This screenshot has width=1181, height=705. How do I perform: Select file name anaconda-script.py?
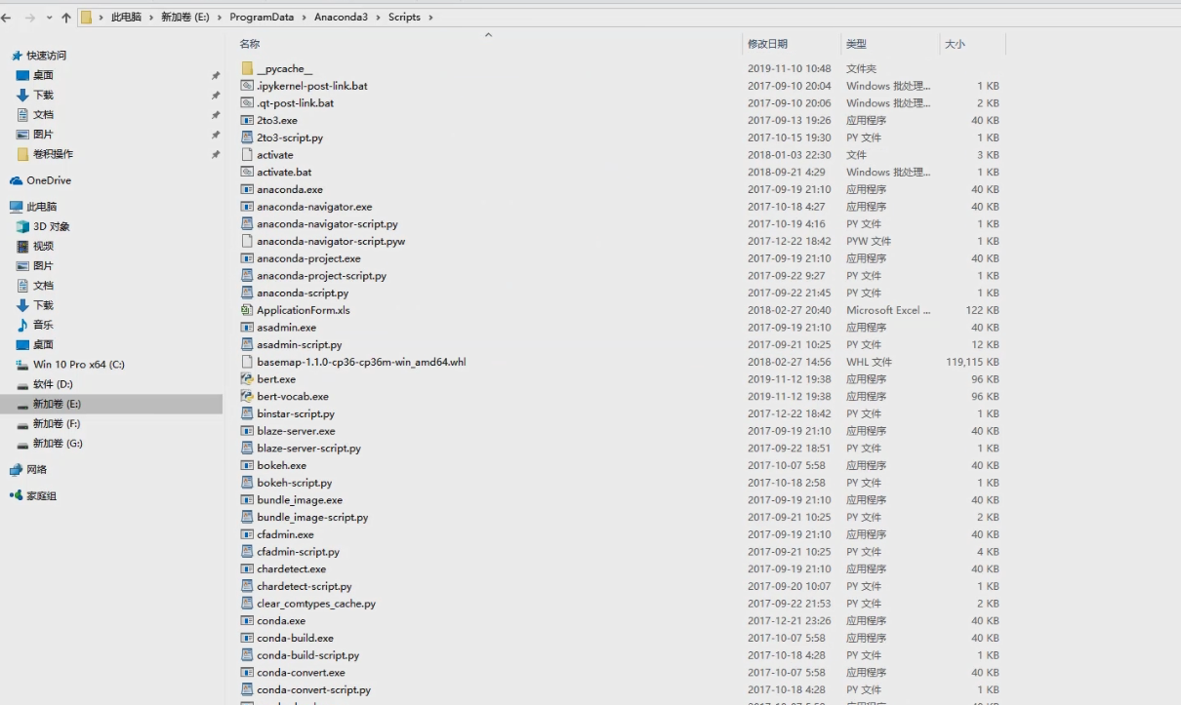(303, 293)
